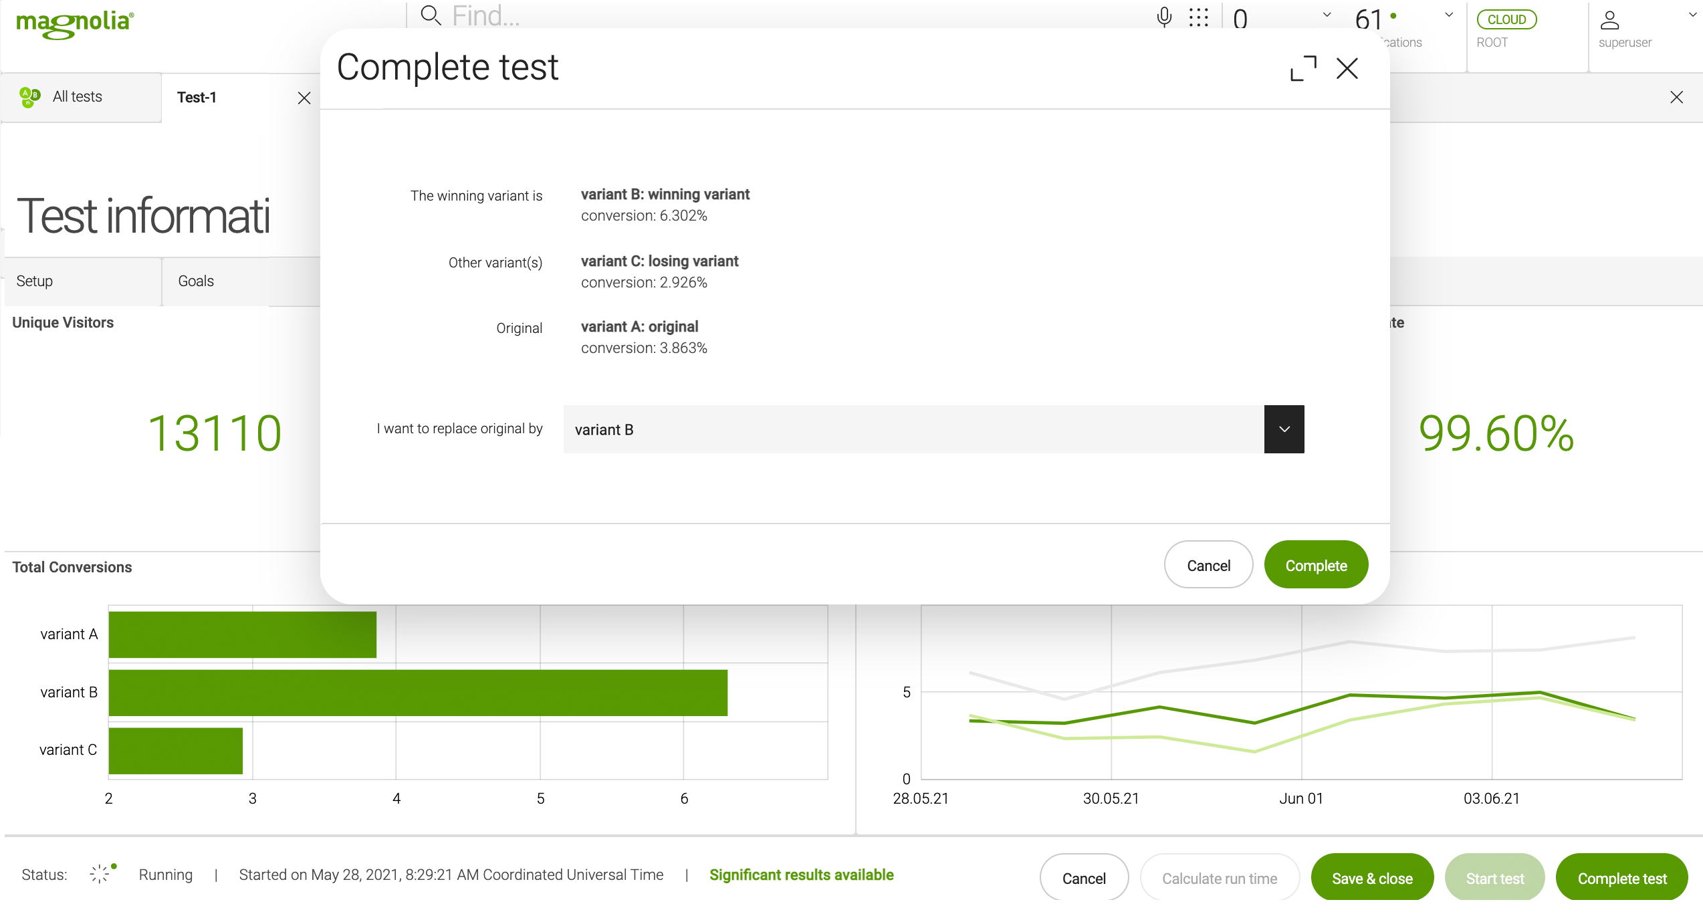Image resolution: width=1703 pixels, height=916 pixels.
Task: Click the search magnifier icon
Action: pyautogui.click(x=431, y=15)
